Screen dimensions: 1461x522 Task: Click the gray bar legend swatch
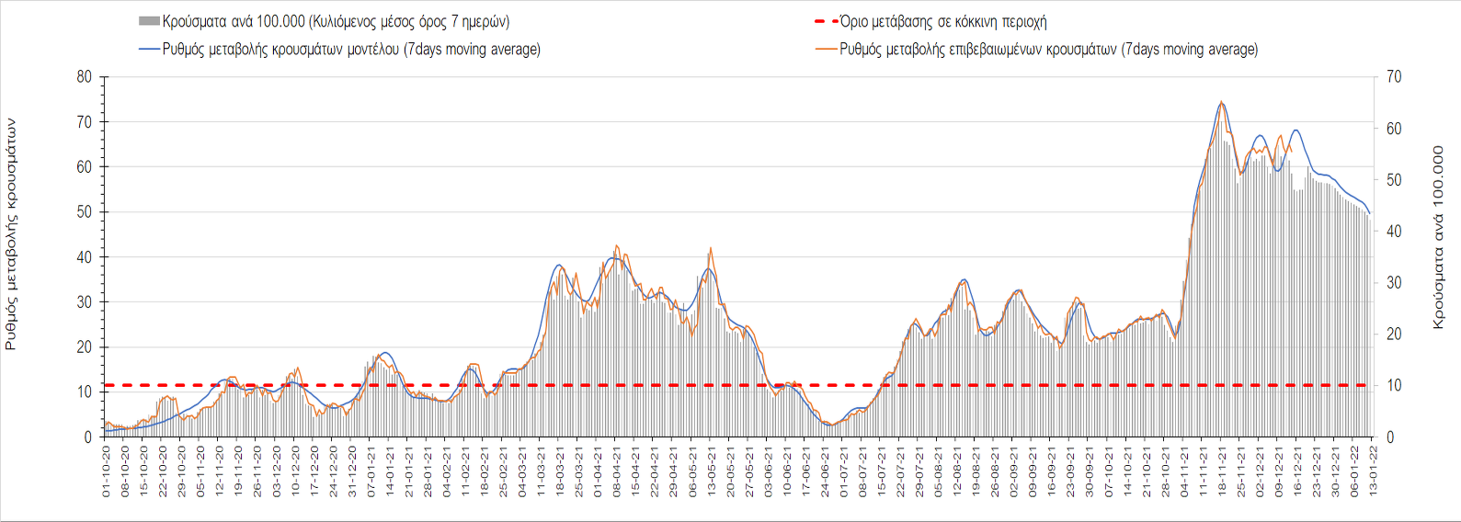[x=149, y=21]
